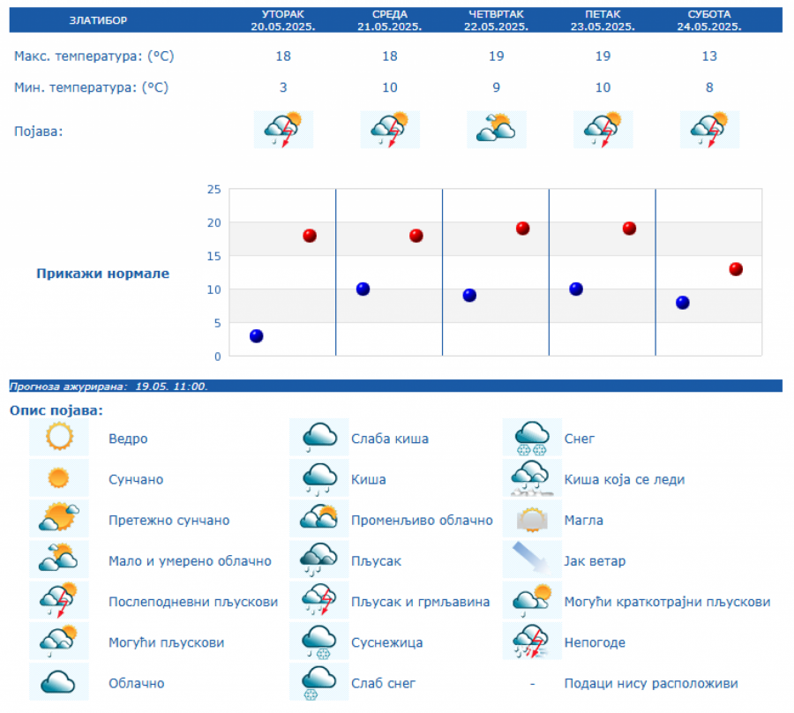This screenshot has width=794, height=713.
Task: Click Thursday's partly cloudy forecast icon
Action: point(497,129)
